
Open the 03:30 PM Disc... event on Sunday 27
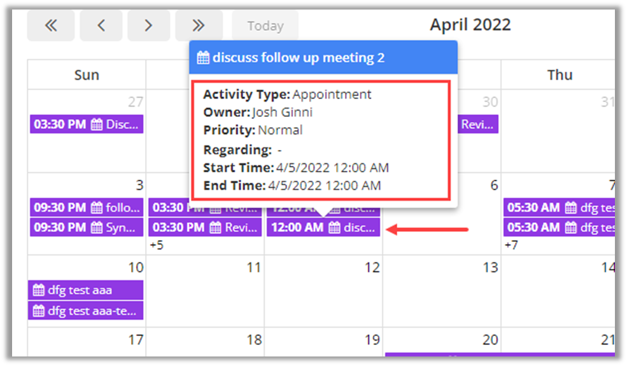87,125
